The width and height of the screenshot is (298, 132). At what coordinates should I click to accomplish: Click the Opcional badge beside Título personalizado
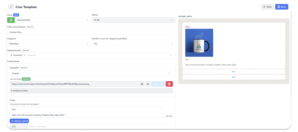tap(30, 27)
